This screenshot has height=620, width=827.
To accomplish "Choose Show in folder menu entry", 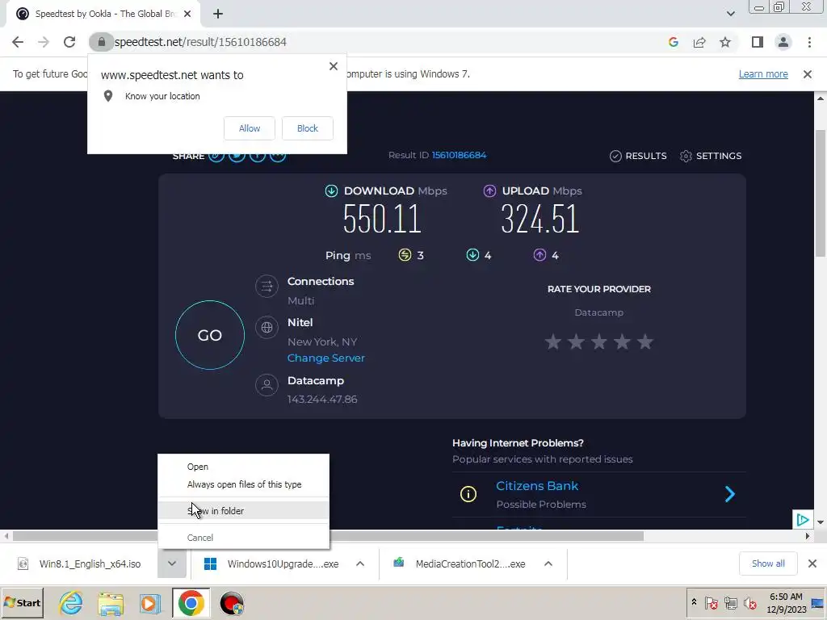I will coord(243,511).
